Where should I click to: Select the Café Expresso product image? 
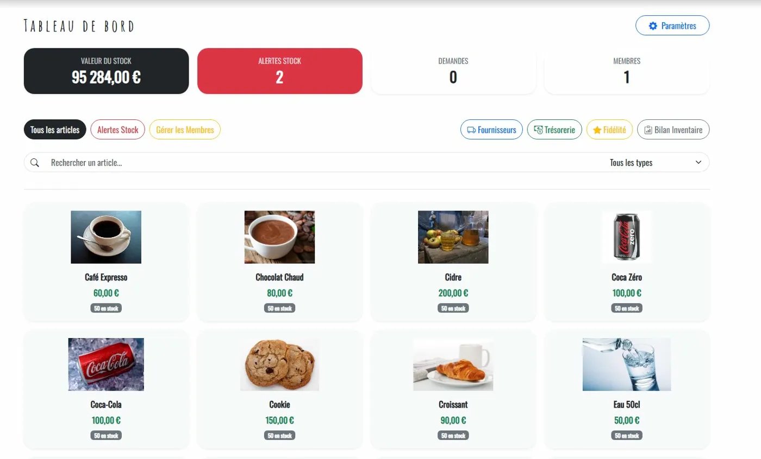coord(106,237)
